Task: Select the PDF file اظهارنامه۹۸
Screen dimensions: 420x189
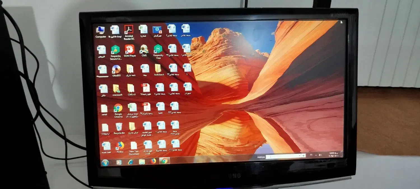Action: 145,90
